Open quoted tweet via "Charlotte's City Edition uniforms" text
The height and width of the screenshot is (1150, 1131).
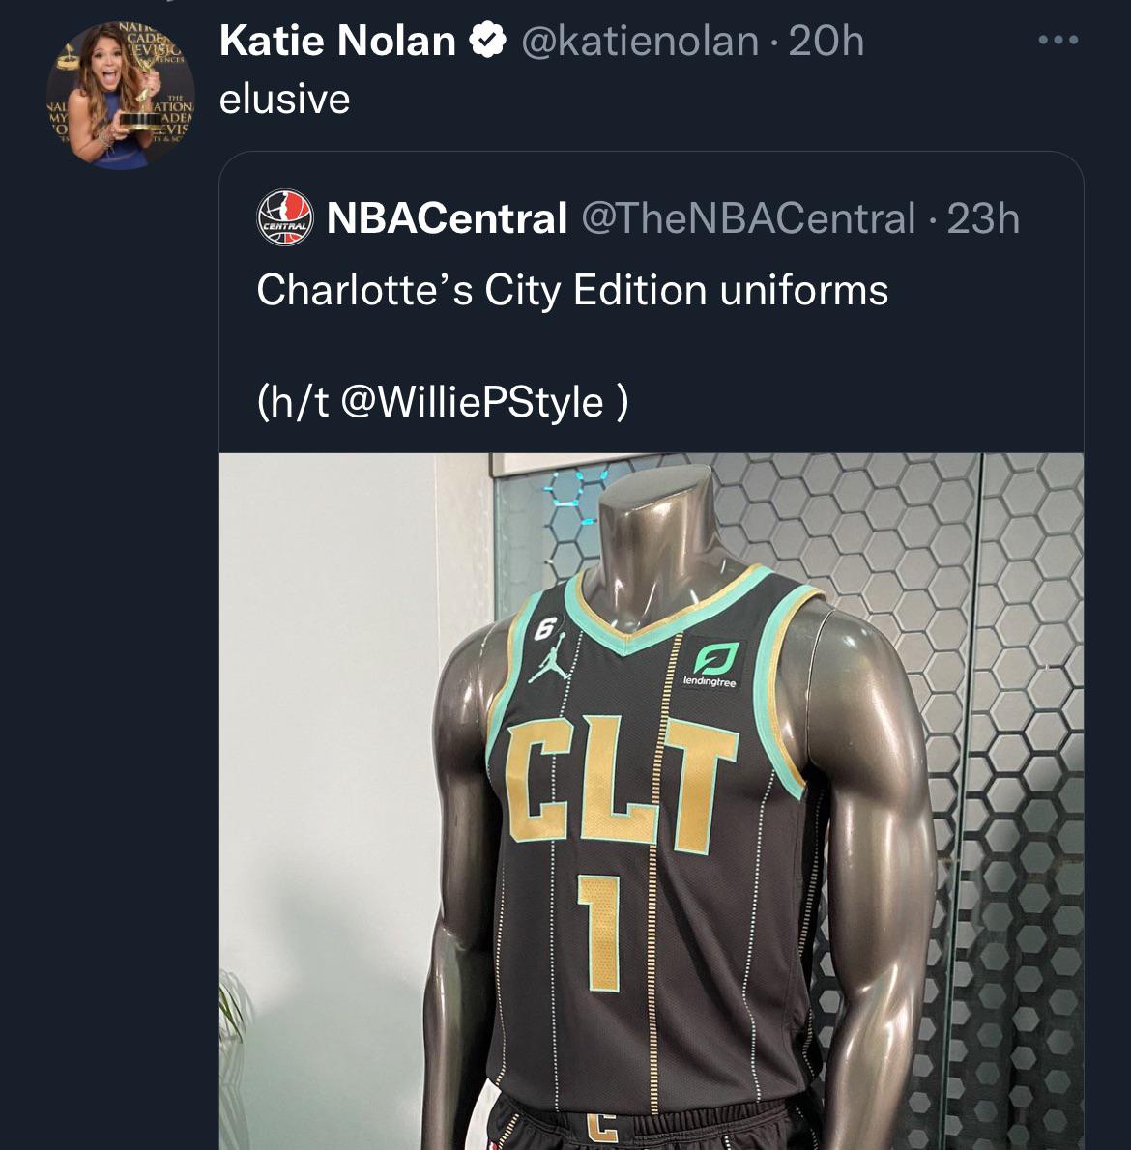tap(572, 290)
